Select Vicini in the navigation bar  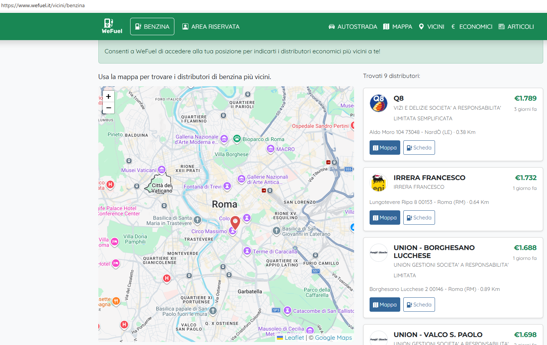pyautogui.click(x=432, y=26)
